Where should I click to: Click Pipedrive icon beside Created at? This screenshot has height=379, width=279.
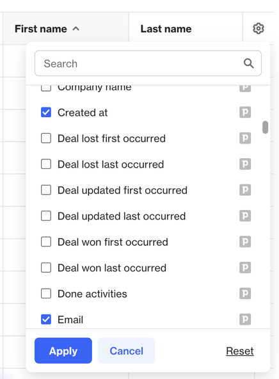point(245,113)
